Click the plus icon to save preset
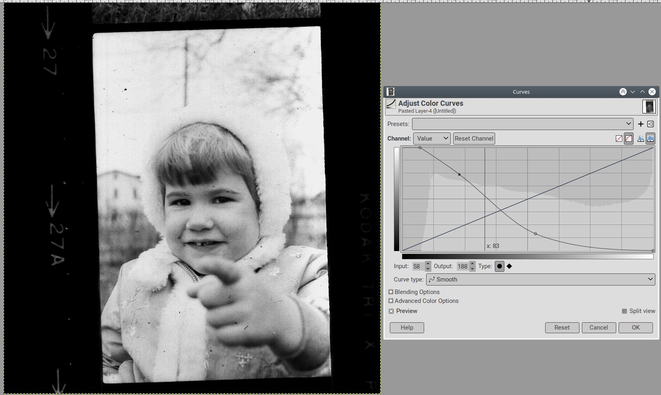661x395 pixels. click(640, 124)
